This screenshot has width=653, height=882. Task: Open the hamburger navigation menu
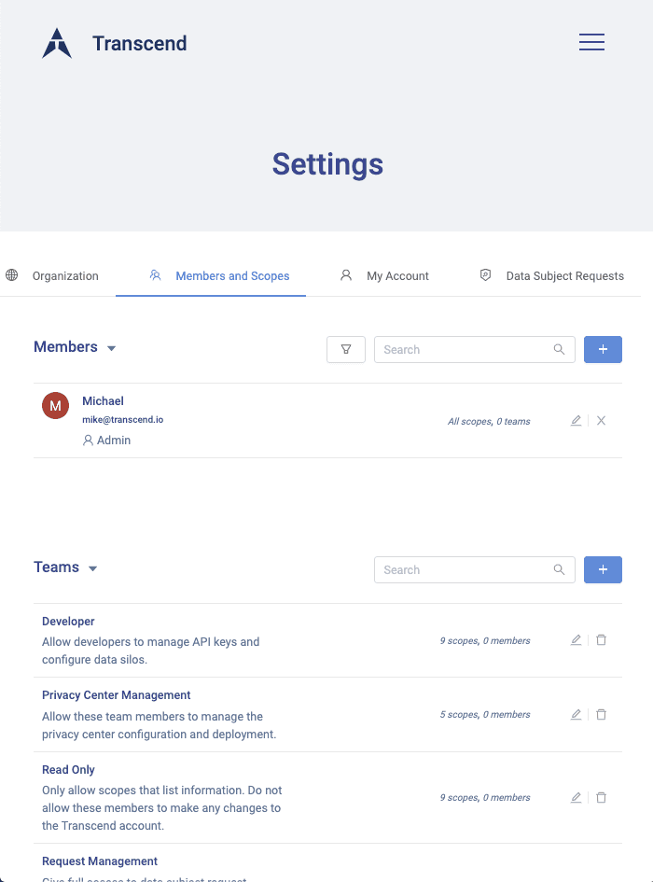[591, 42]
